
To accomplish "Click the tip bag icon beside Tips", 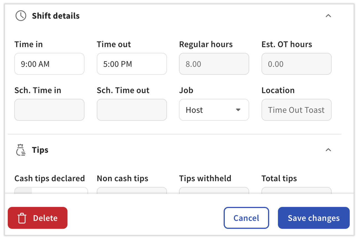I will coord(21,150).
